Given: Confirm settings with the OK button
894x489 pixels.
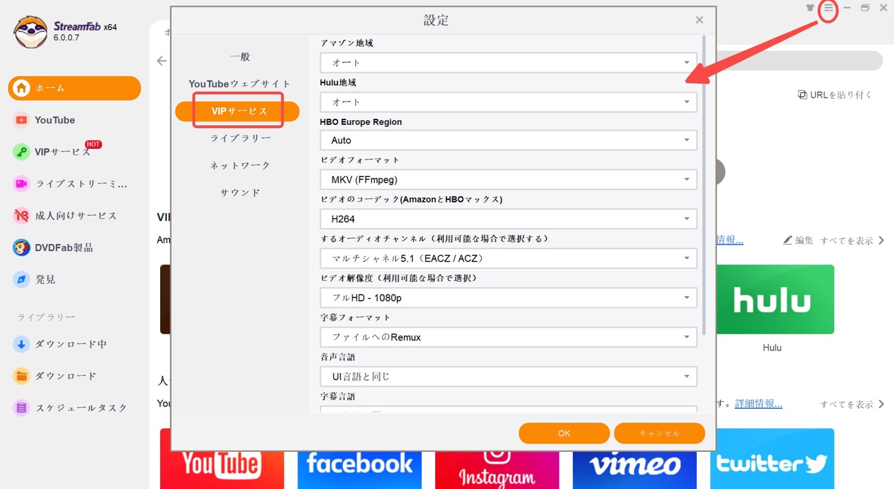Looking at the screenshot, I should [564, 433].
